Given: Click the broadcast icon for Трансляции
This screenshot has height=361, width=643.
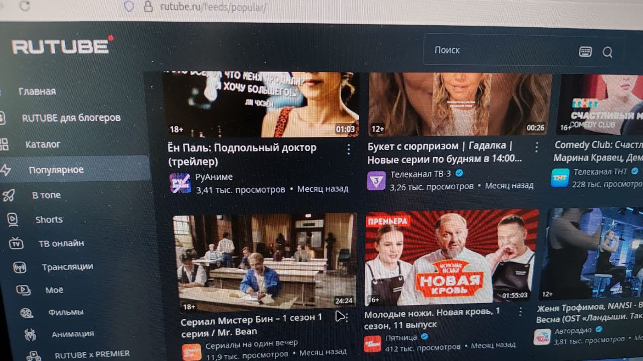Looking at the screenshot, I should (20, 267).
